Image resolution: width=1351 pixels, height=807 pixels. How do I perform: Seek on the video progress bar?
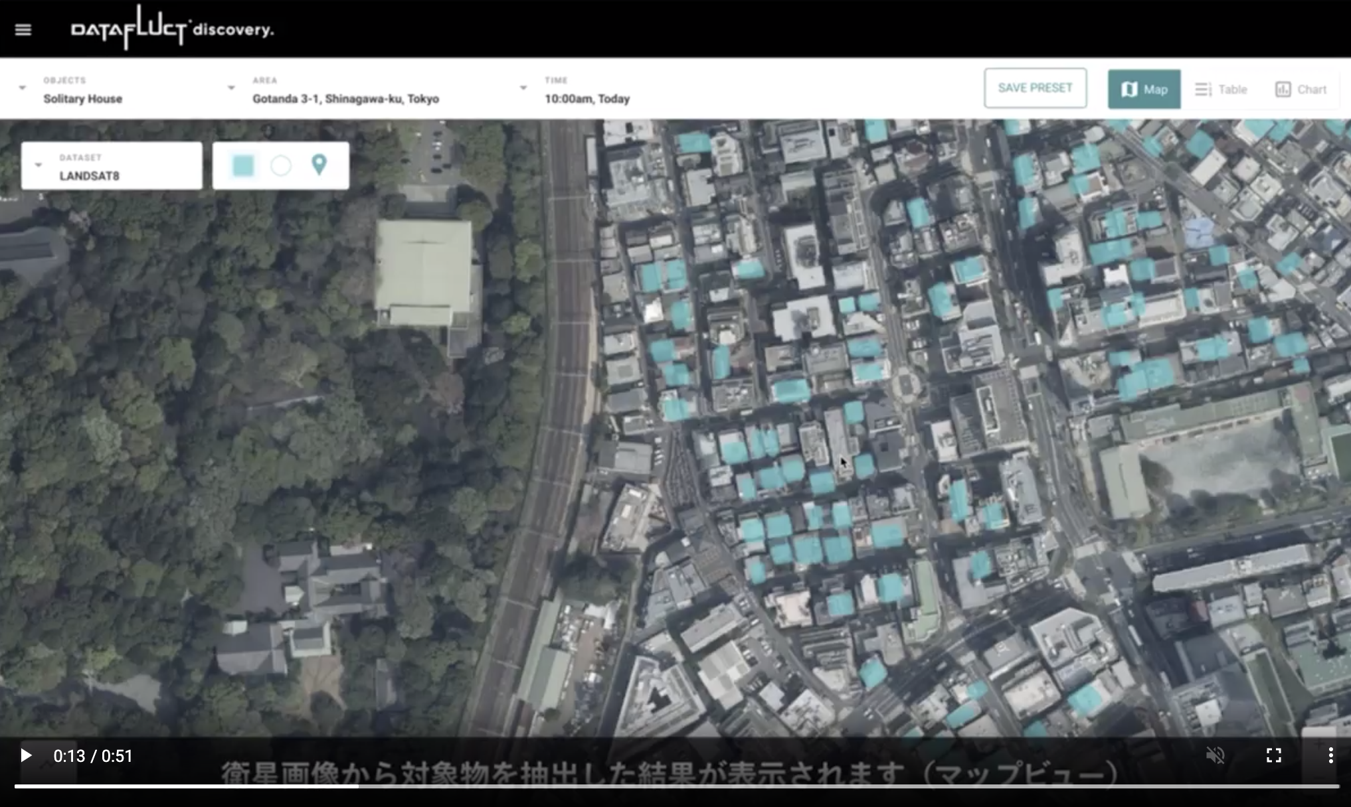coord(676,786)
